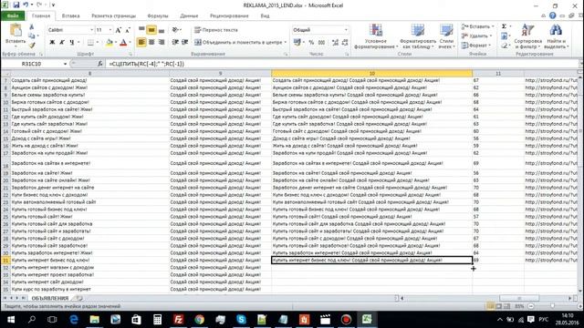Toggle italic (К) formatting

tap(62, 43)
